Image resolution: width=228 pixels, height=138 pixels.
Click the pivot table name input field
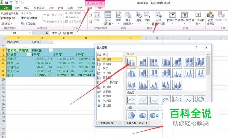[10, 18]
